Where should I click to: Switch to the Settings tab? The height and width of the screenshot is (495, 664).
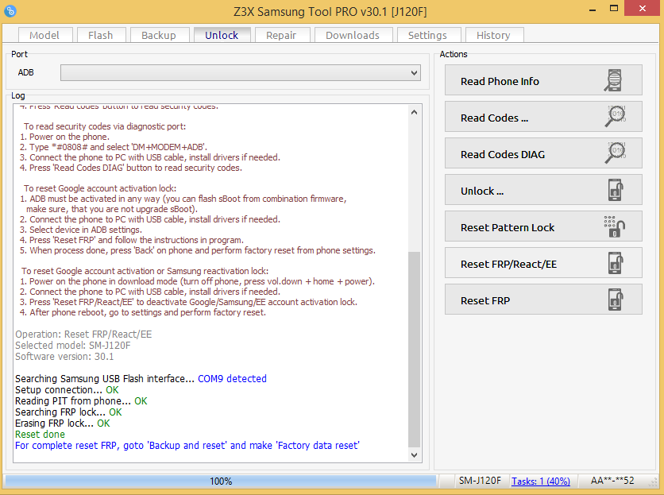[427, 35]
